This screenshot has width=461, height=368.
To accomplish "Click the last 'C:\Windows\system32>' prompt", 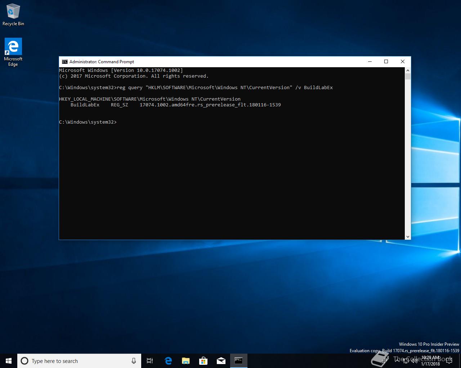I will click(88, 122).
